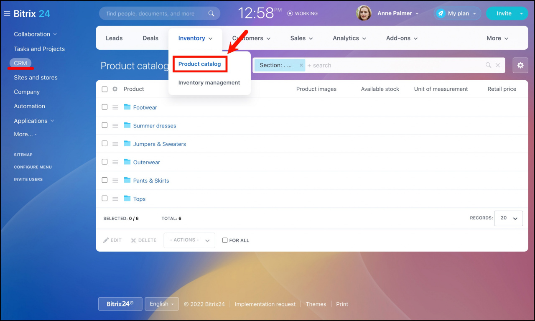Enable the FOR ALL checkbox
Viewport: 535px width, 321px height.
(x=225, y=240)
